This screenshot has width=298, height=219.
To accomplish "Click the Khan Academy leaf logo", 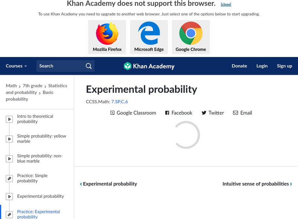I will [x=128, y=66].
